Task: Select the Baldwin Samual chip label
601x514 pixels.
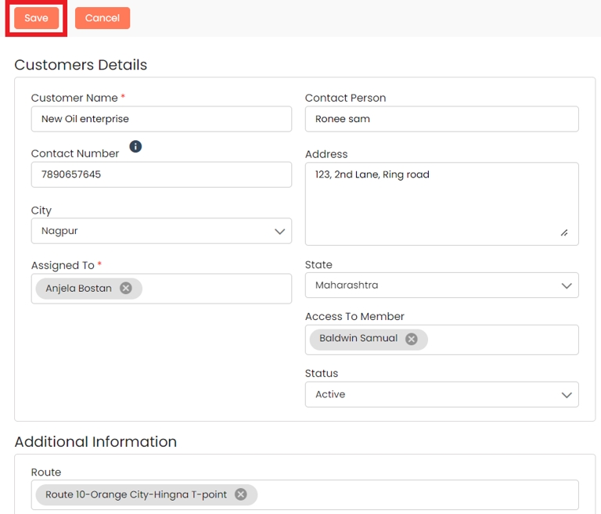Action: click(x=358, y=339)
